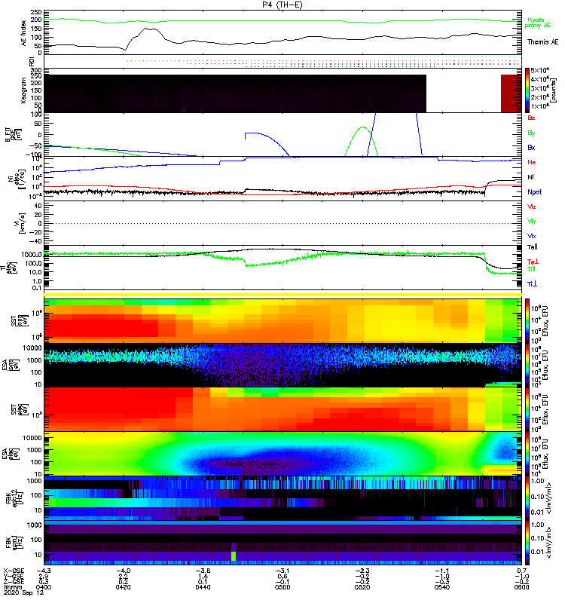Click the red Bz legend label
This screenshot has width=565, height=603.
[x=531, y=118]
